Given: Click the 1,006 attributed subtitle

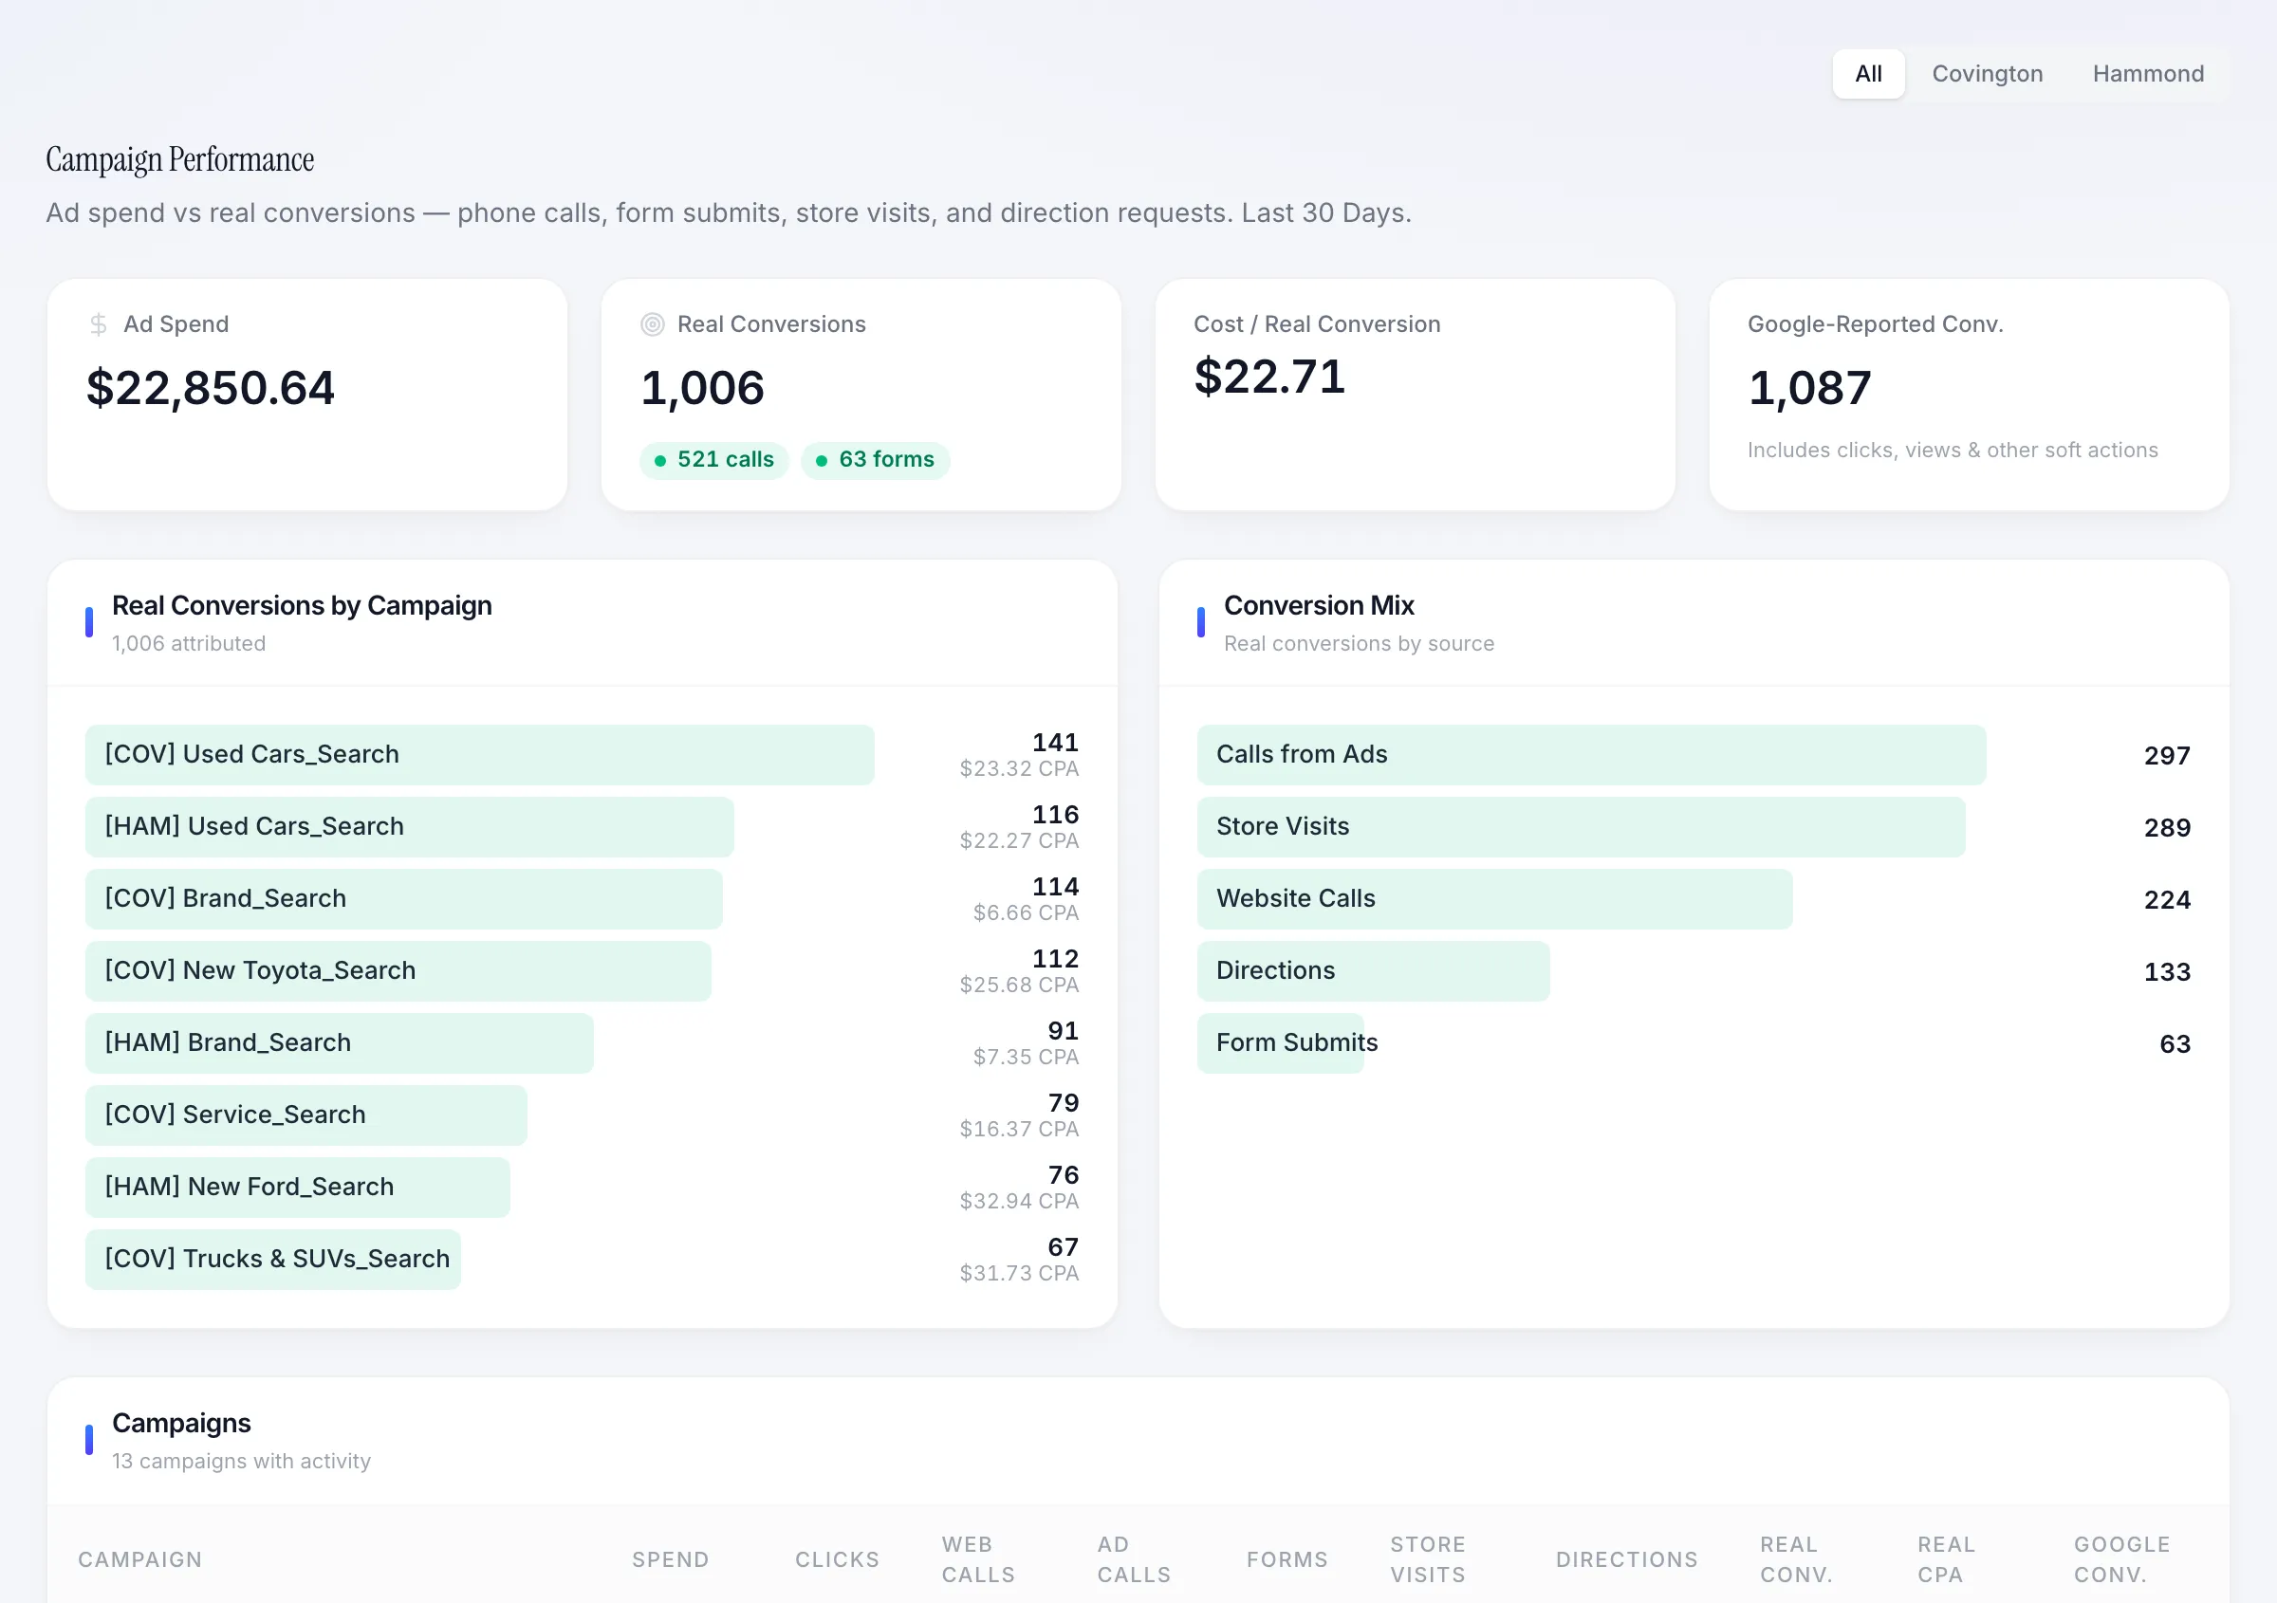Looking at the screenshot, I should (189, 643).
